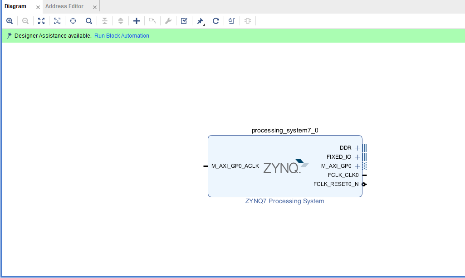Zoom to fit the whole diagram
The width and height of the screenshot is (465, 278).
(41, 21)
